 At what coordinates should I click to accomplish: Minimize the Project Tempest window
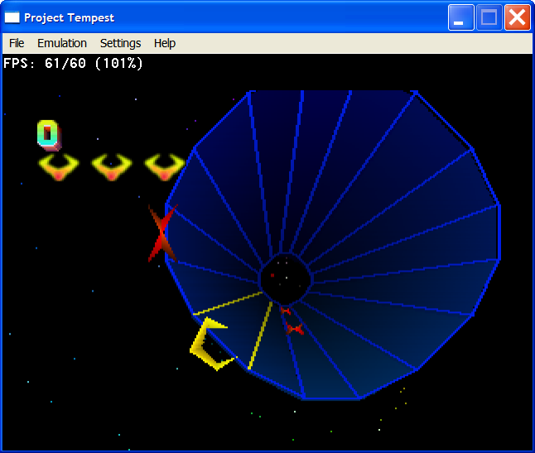461,17
